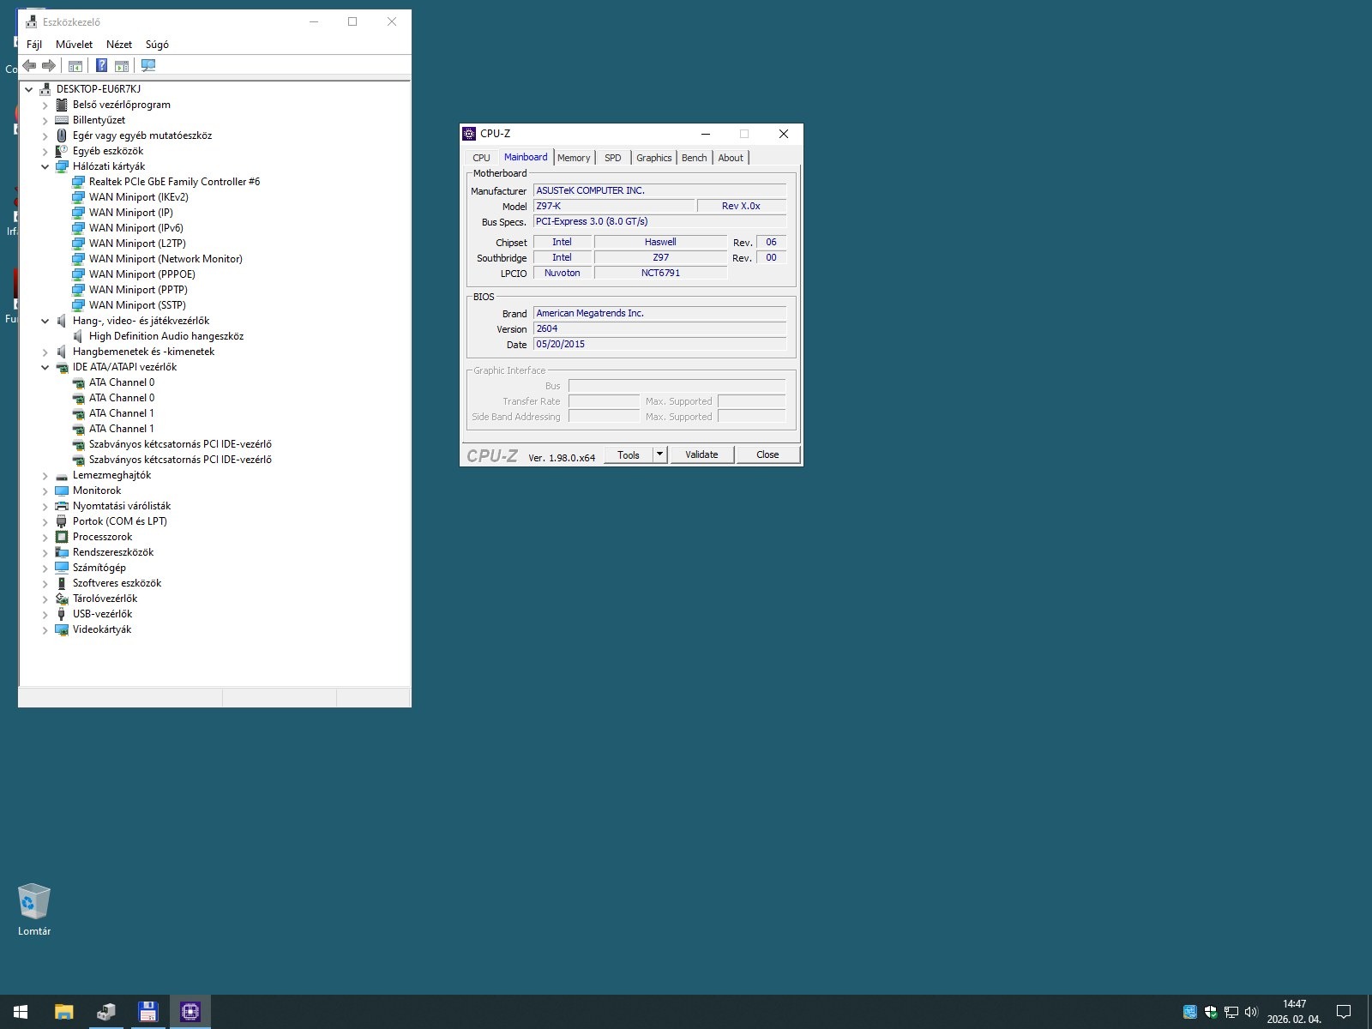The height and width of the screenshot is (1029, 1372).
Task: Click the Portok (COM és LPT) icon
Action: pos(62,521)
